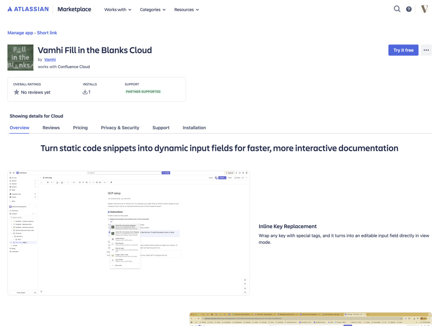Click the PARTNER SUPPORTED badge
This screenshot has width=434, height=326.
pyautogui.click(x=143, y=91)
